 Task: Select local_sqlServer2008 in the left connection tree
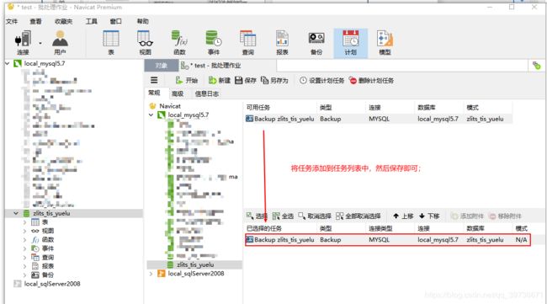pos(52,284)
